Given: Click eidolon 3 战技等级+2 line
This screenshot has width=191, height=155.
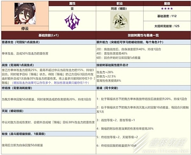Looking at the screenshot, I should click(x=116, y=120).
